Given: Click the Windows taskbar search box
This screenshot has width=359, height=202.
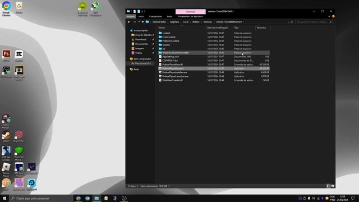Looking at the screenshot, I should (41, 198).
